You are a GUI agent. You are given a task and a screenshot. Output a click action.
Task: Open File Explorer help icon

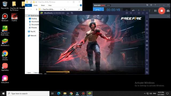click(x=81, y=5)
